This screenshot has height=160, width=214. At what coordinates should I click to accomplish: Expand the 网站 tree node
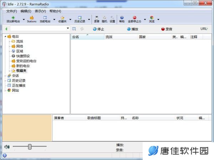click(x=5, y=91)
